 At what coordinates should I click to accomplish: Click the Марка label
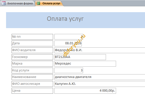[x=32, y=64]
